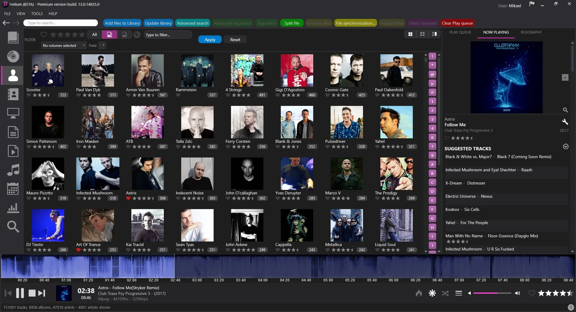Set rating with player bar stars

(x=555, y=293)
